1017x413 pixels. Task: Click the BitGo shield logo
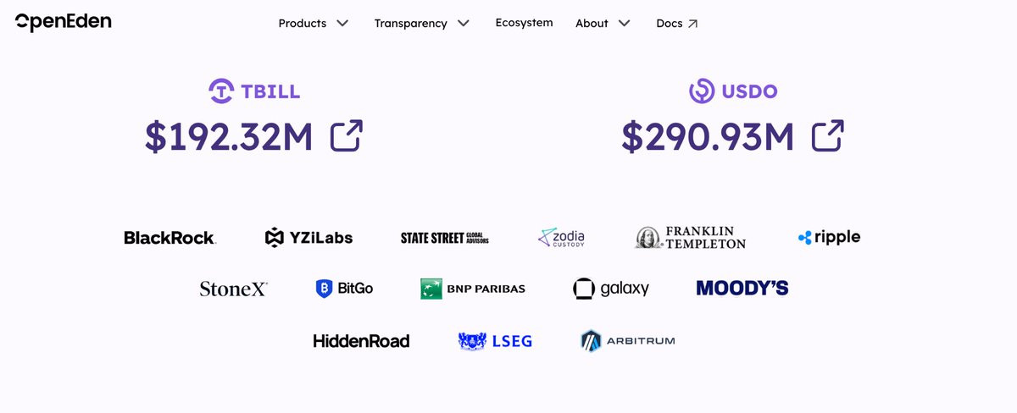click(324, 289)
